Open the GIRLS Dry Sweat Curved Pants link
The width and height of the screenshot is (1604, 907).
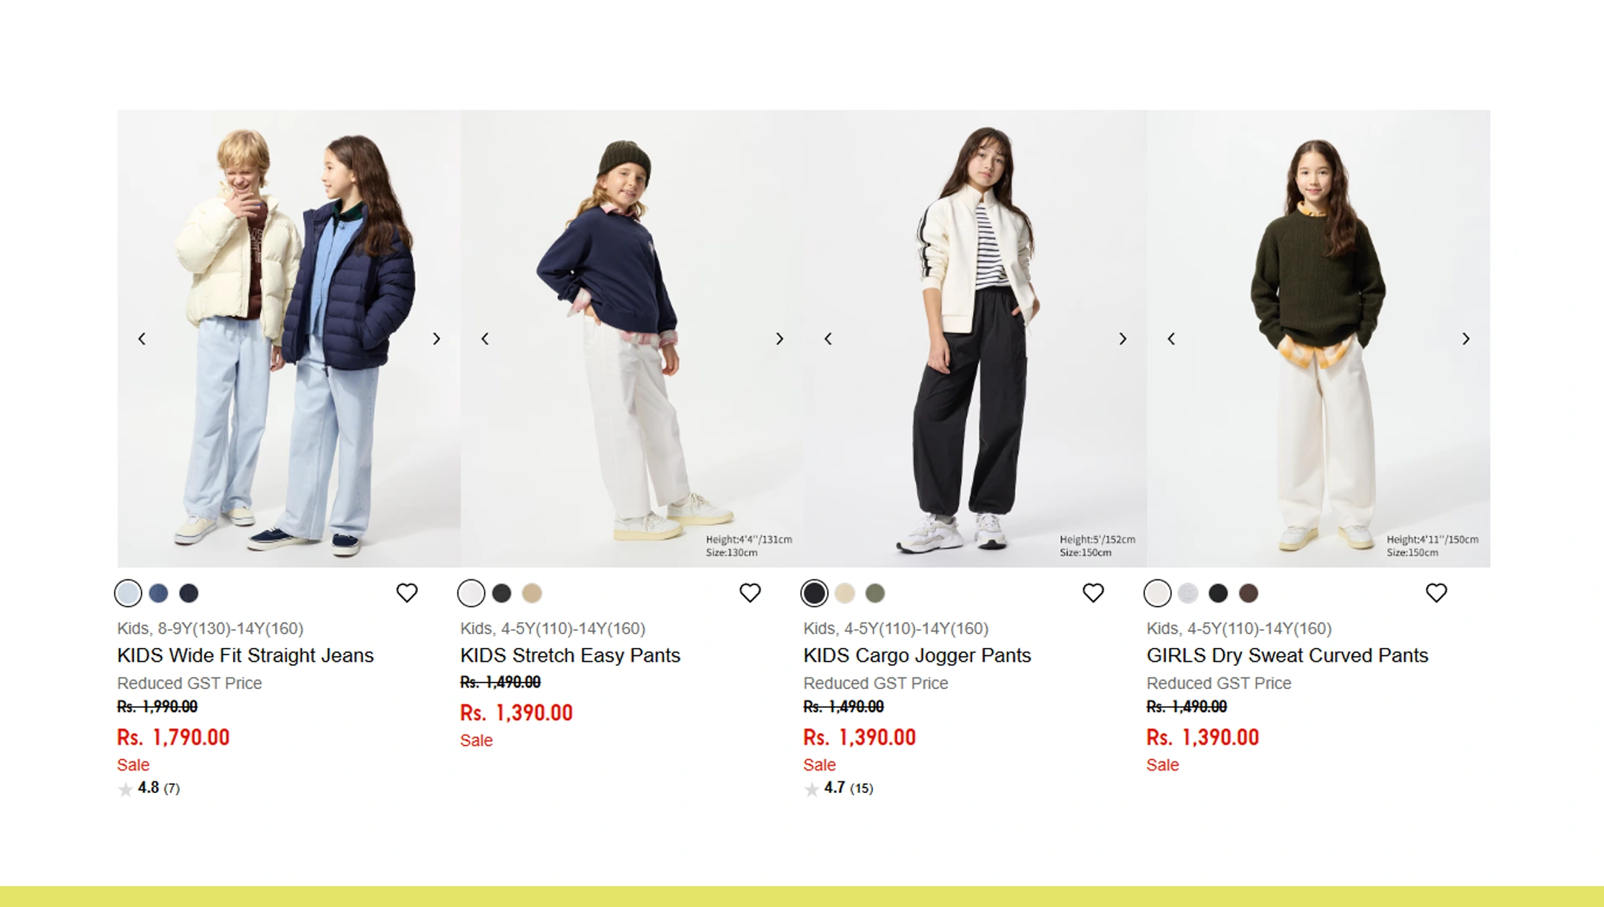1287,655
